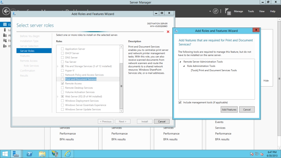Check the Application Server role
281x158 pixels.
pos(62,49)
